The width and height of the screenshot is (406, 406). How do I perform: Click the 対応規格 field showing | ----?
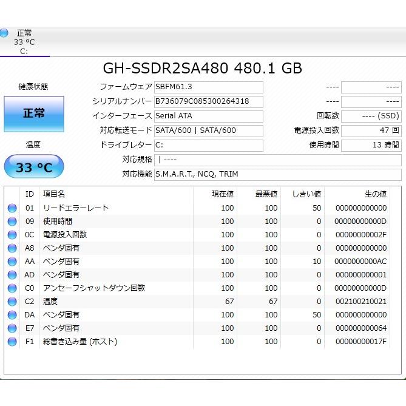278,160
